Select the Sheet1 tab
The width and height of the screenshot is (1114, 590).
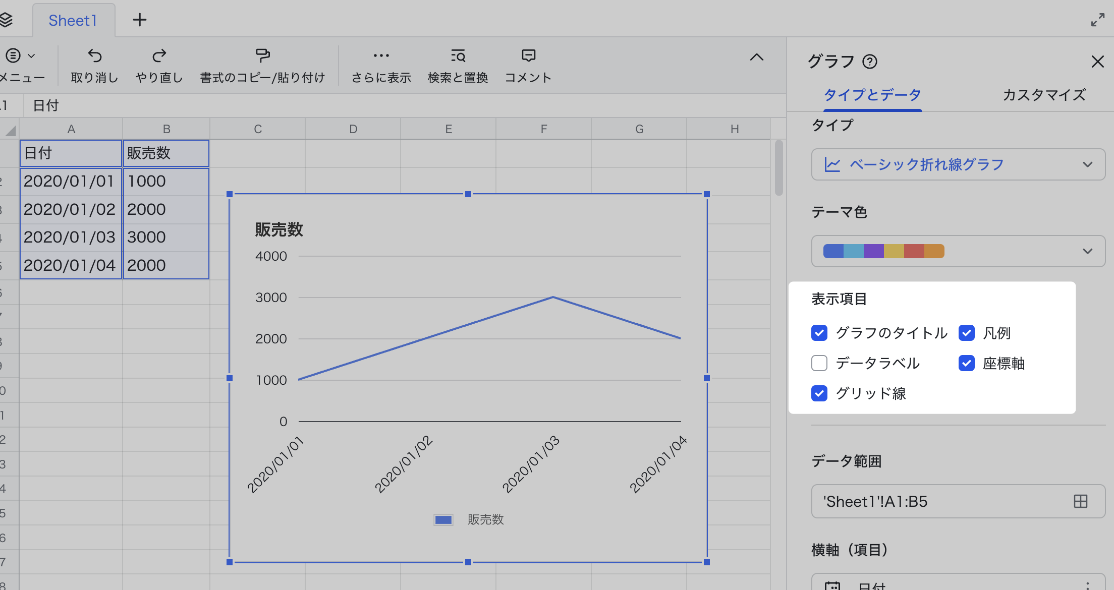pyautogui.click(x=73, y=21)
